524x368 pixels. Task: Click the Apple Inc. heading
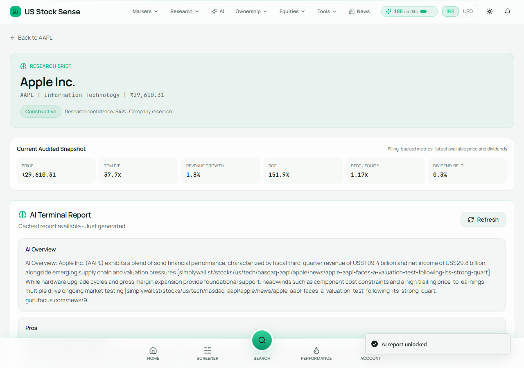(x=47, y=82)
